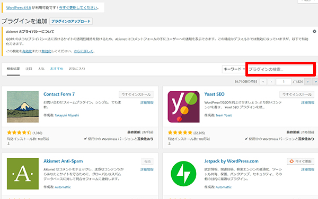This screenshot has height=199, width=318.
Task: View 詳細情報 for Jetpack
Action: coord(307,169)
